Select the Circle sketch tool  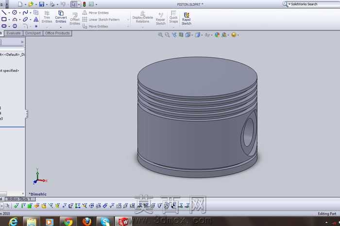pos(15,12)
